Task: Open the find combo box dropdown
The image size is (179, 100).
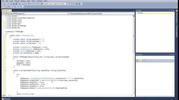Action: [x=65, y=4]
